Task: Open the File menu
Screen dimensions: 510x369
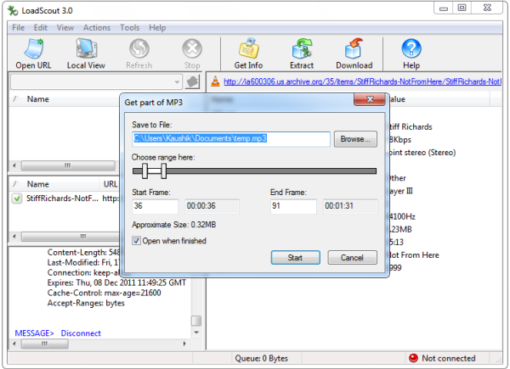Action: tap(18, 28)
